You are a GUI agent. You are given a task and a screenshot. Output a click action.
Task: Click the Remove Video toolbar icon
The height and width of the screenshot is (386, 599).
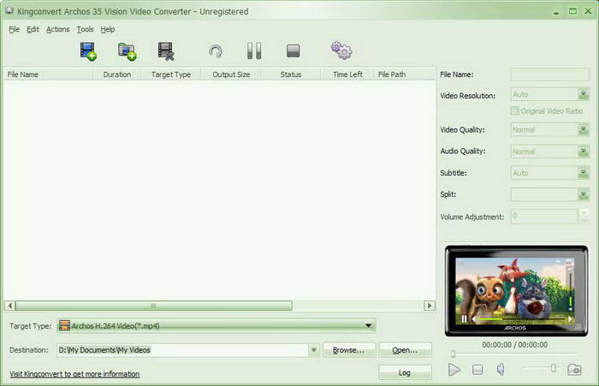click(x=167, y=51)
